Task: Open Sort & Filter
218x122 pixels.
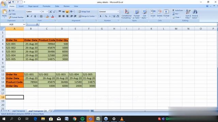Action: point(188,14)
